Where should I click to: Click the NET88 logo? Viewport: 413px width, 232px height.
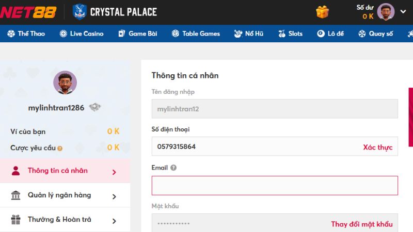pos(28,11)
